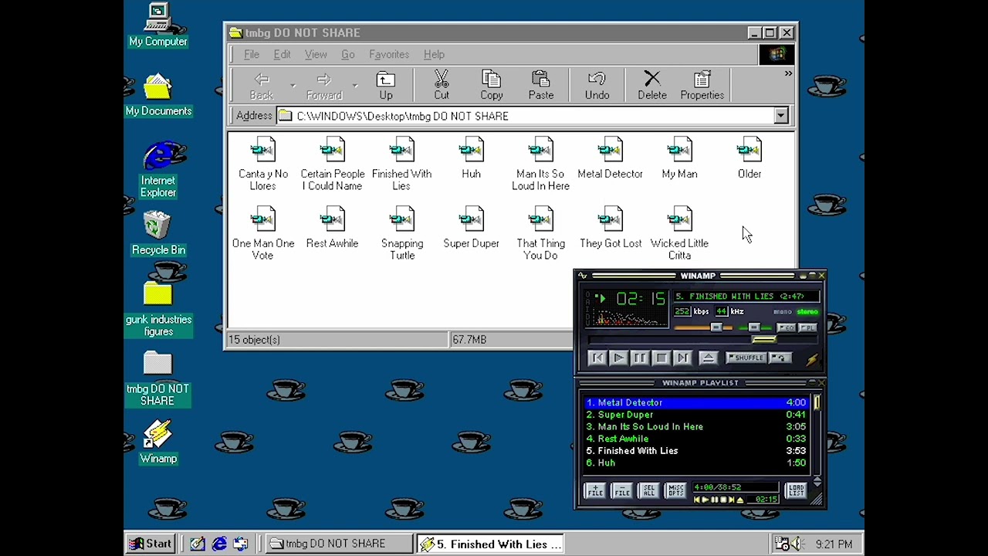Open the Windows Start menu

point(151,544)
